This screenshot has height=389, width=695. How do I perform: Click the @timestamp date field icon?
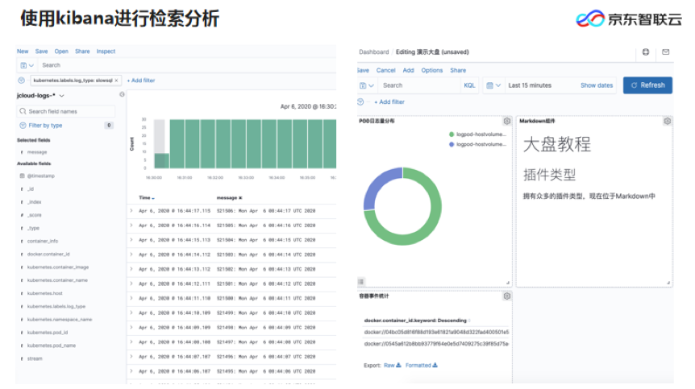click(x=22, y=176)
